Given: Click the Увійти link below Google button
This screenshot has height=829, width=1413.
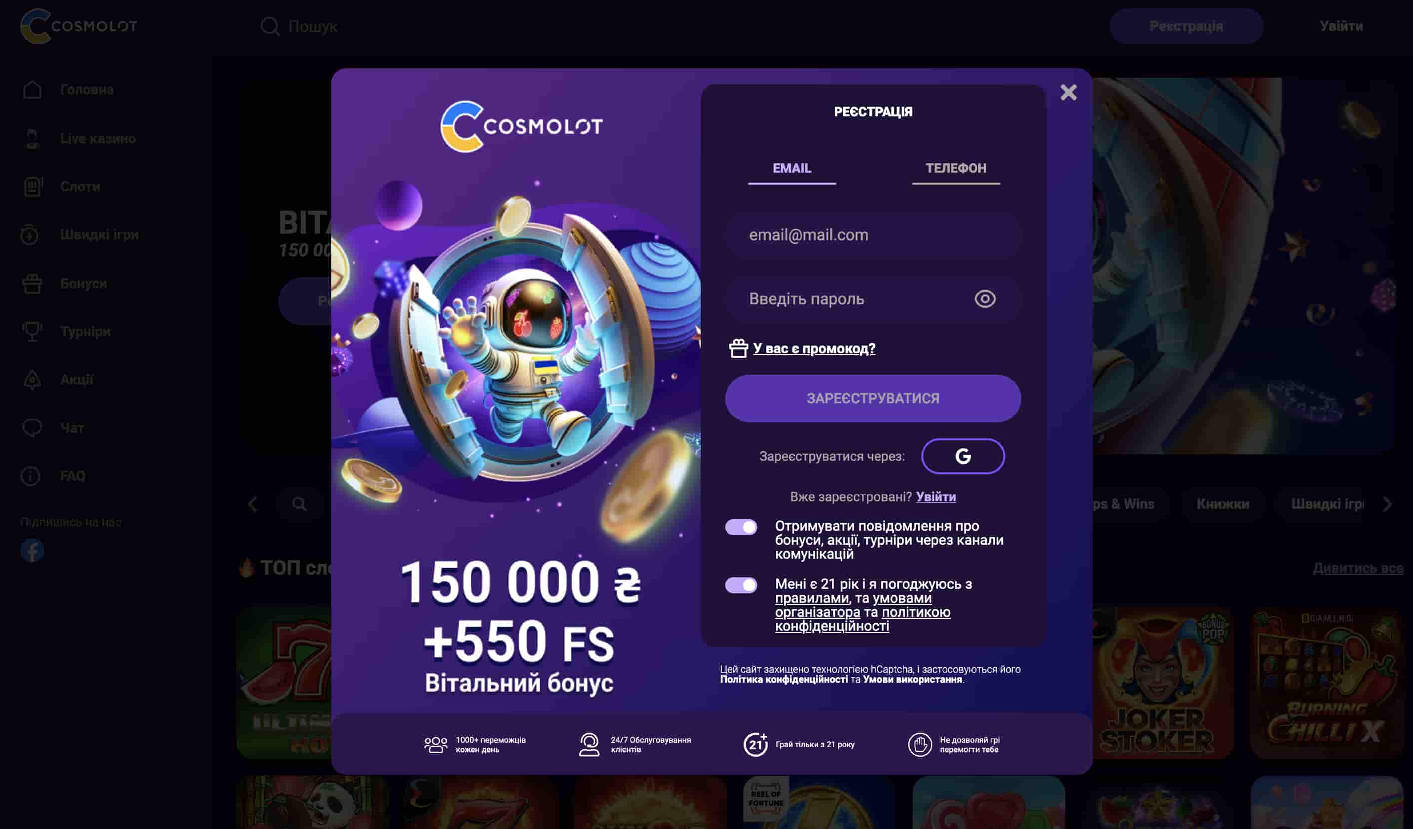Looking at the screenshot, I should coord(935,497).
